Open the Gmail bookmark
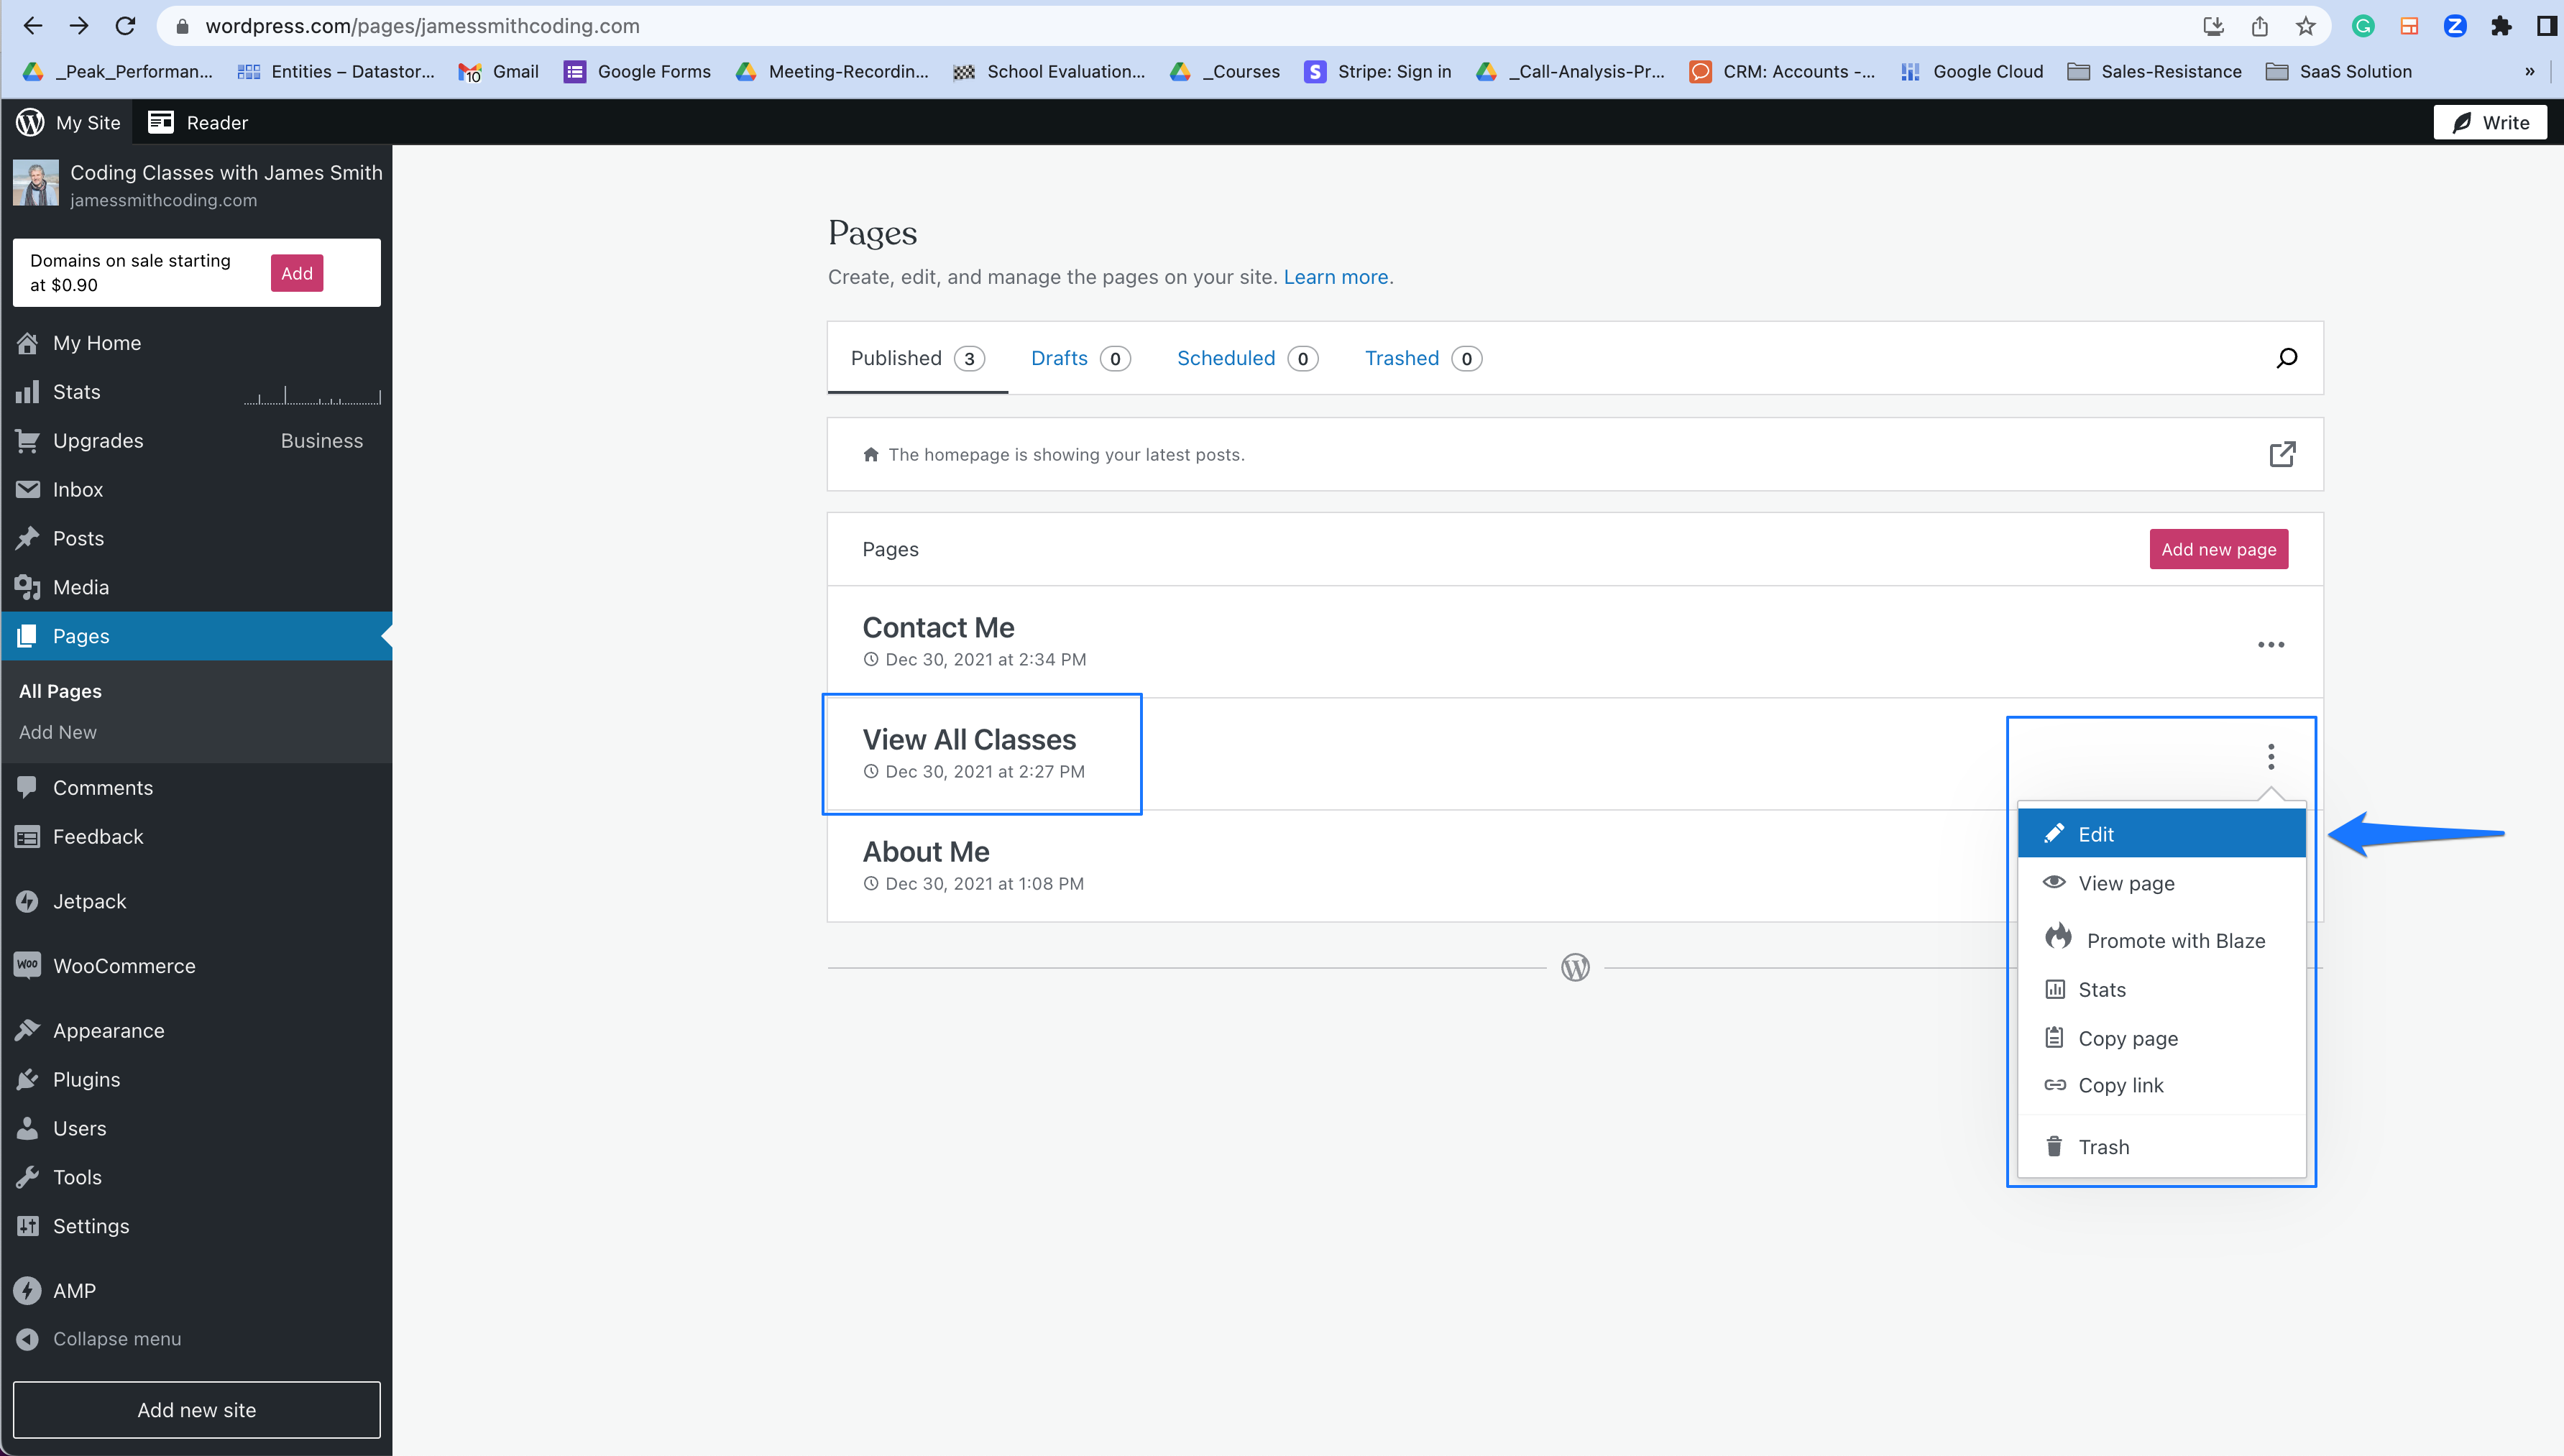Image resolution: width=2564 pixels, height=1456 pixels. click(x=499, y=71)
